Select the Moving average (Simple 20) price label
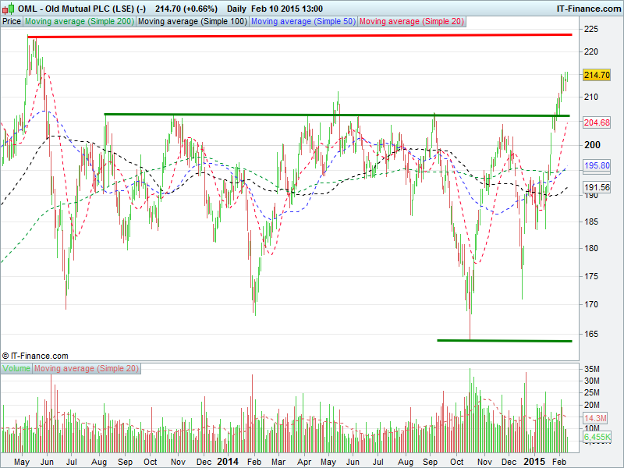Screen dimensions: 624x468 [x=412, y=22]
